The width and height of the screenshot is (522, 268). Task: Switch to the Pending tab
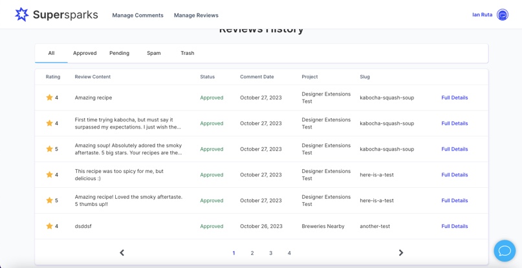click(119, 53)
